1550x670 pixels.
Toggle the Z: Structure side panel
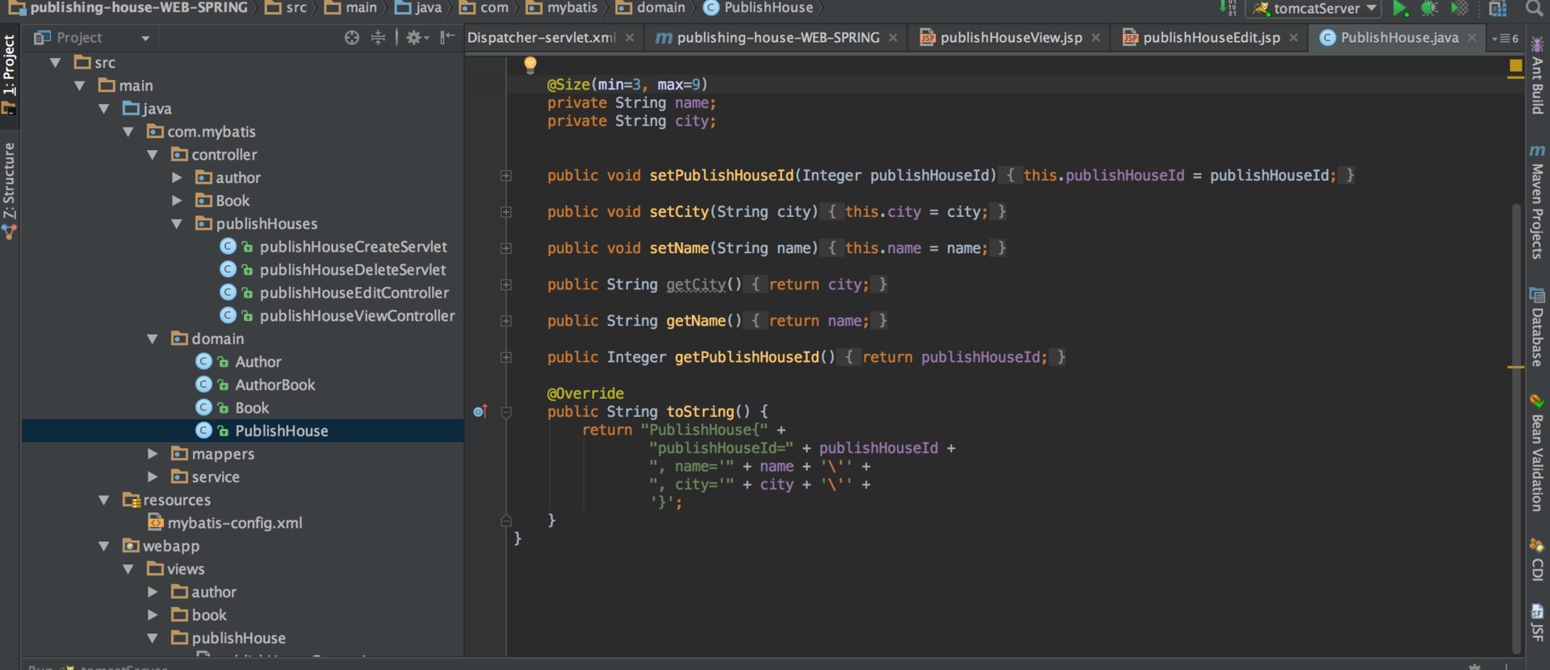pyautogui.click(x=9, y=190)
